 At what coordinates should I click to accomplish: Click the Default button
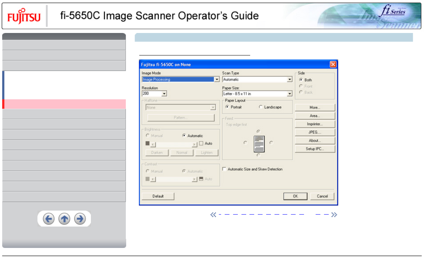click(x=158, y=196)
